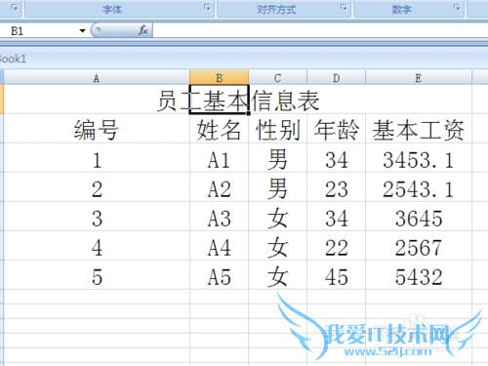Select column B header
Image resolution: width=488 pixels, height=366 pixels.
point(220,78)
